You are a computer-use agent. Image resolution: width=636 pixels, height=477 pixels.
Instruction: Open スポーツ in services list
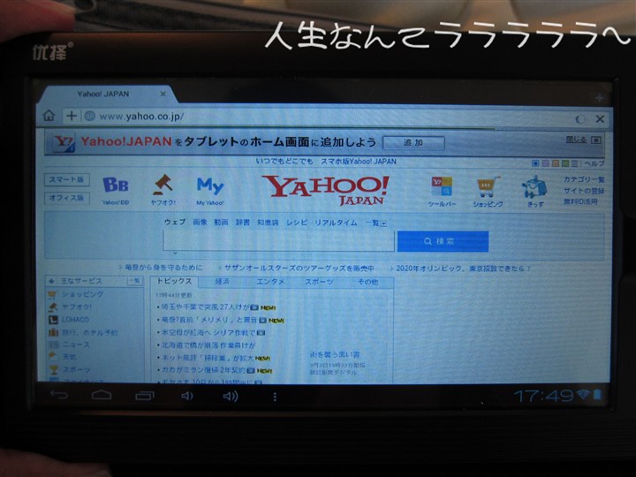tap(76, 369)
